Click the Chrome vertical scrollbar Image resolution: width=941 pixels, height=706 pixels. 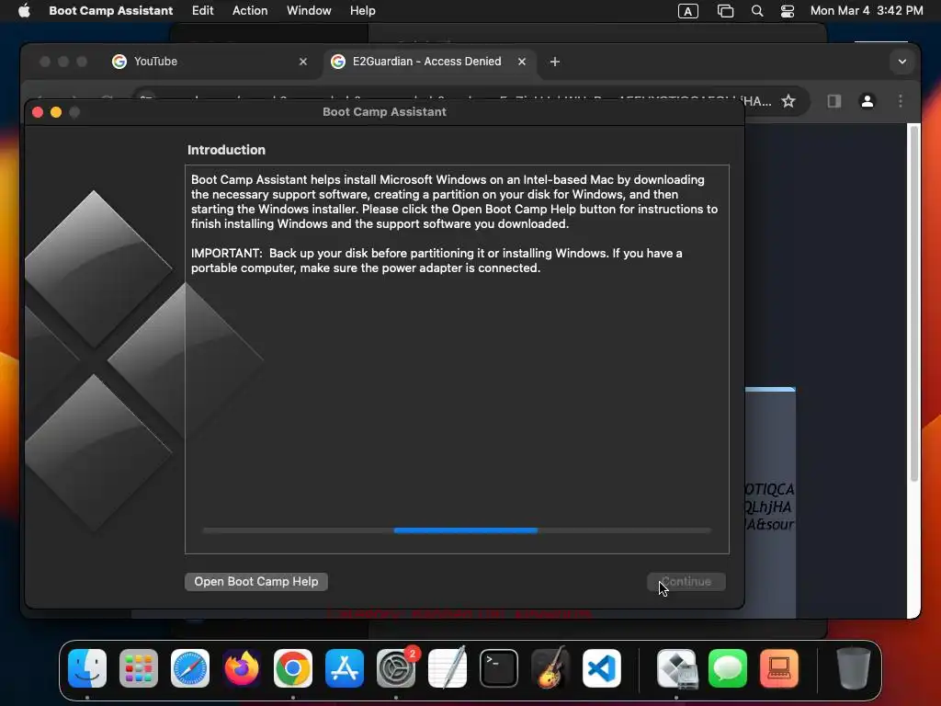point(914,303)
